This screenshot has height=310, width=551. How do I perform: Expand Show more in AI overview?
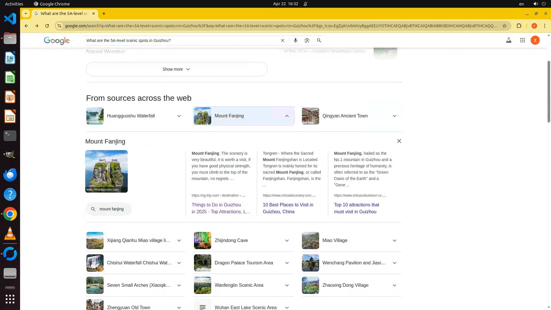point(176,69)
